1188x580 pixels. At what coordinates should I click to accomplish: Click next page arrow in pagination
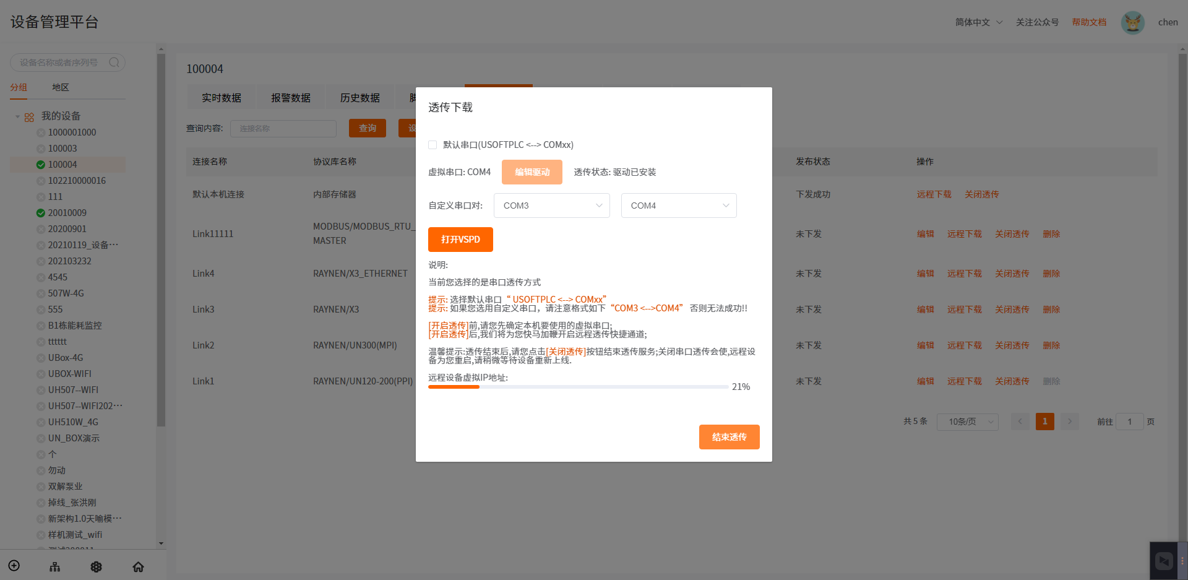1070,422
